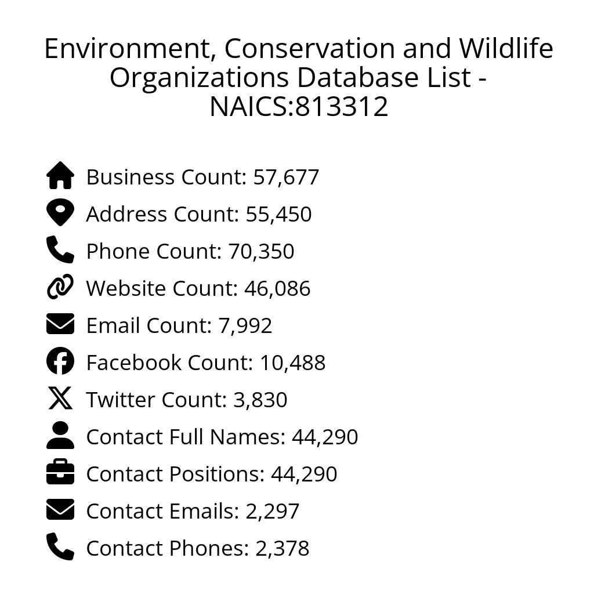Click the phone icon beside Contact Phones
594x594 pixels.
click(x=60, y=547)
